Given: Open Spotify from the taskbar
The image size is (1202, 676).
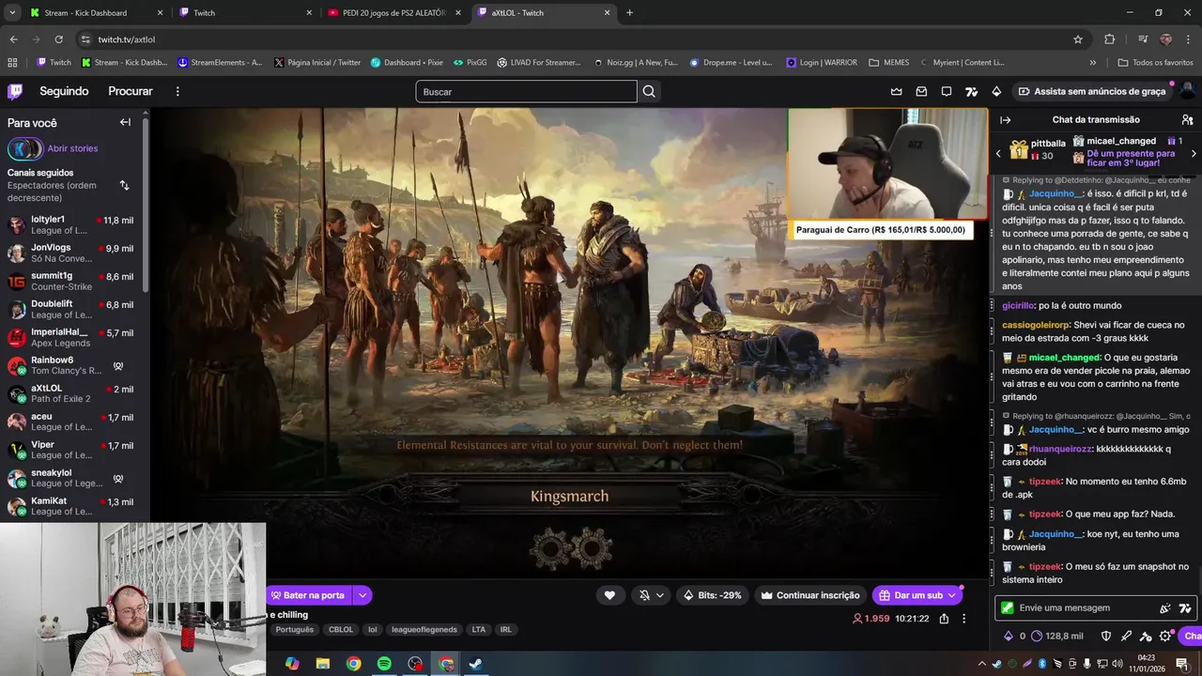Looking at the screenshot, I should (384, 664).
